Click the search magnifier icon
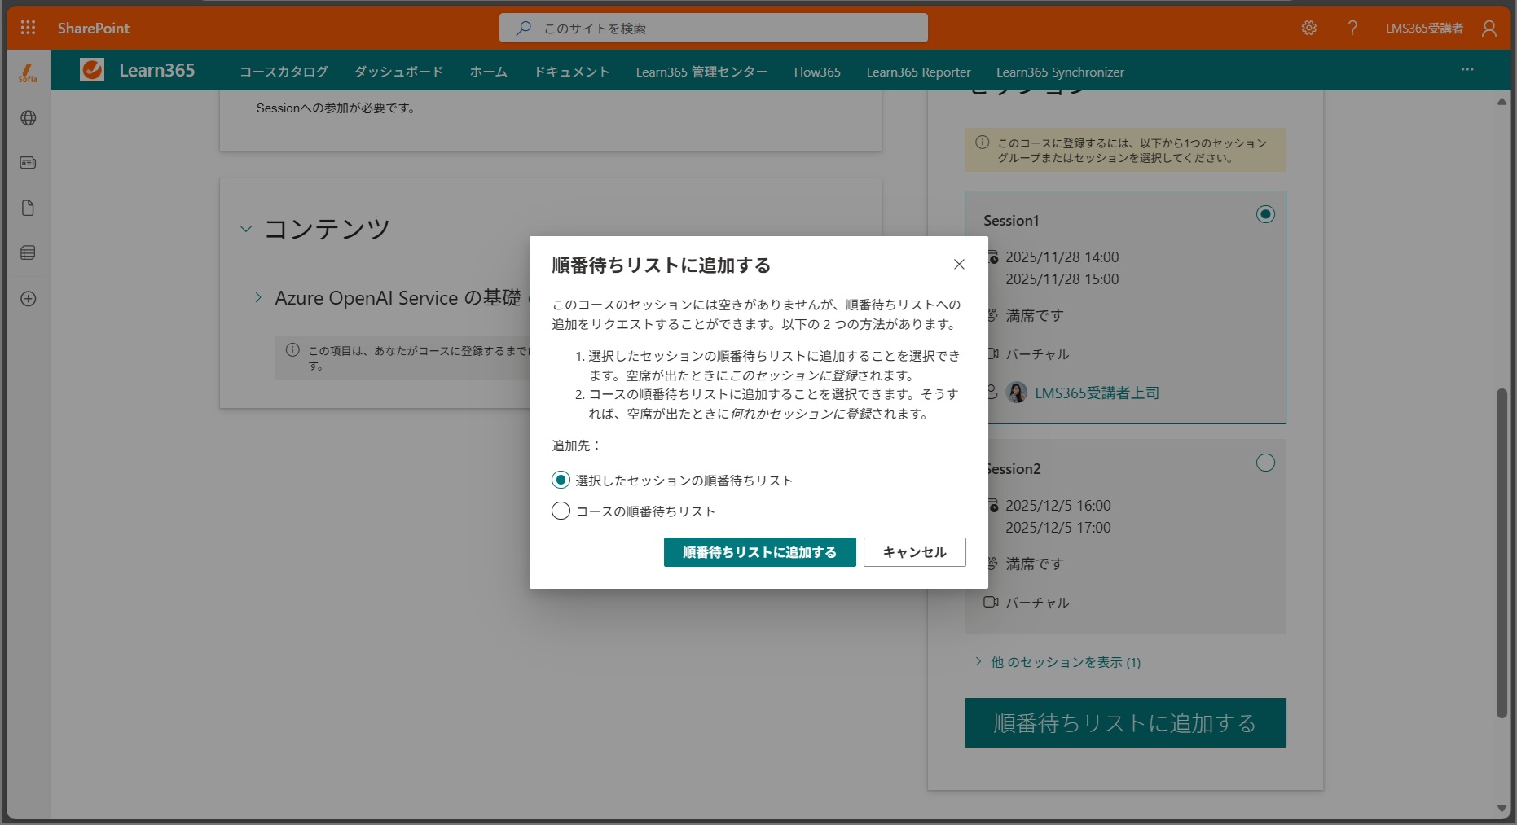Viewport: 1517px width, 825px height. click(523, 28)
